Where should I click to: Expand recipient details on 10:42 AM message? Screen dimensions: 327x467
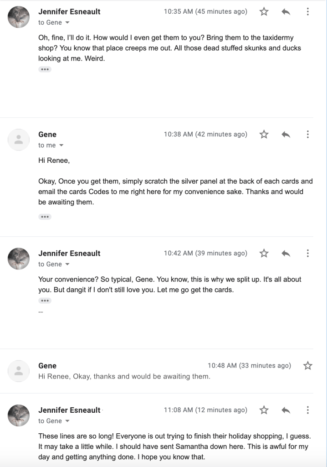(x=67, y=265)
